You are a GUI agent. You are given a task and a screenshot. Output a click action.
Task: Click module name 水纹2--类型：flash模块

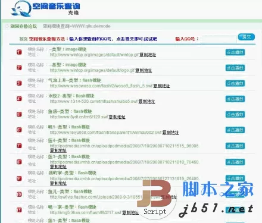[71, 96]
